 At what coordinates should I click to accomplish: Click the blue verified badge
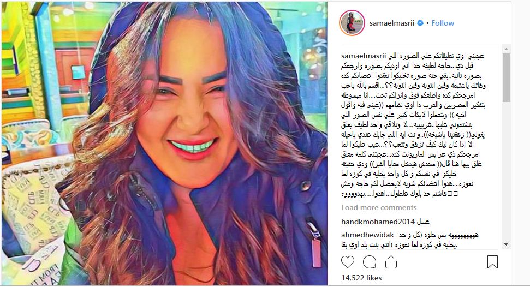[x=420, y=23]
